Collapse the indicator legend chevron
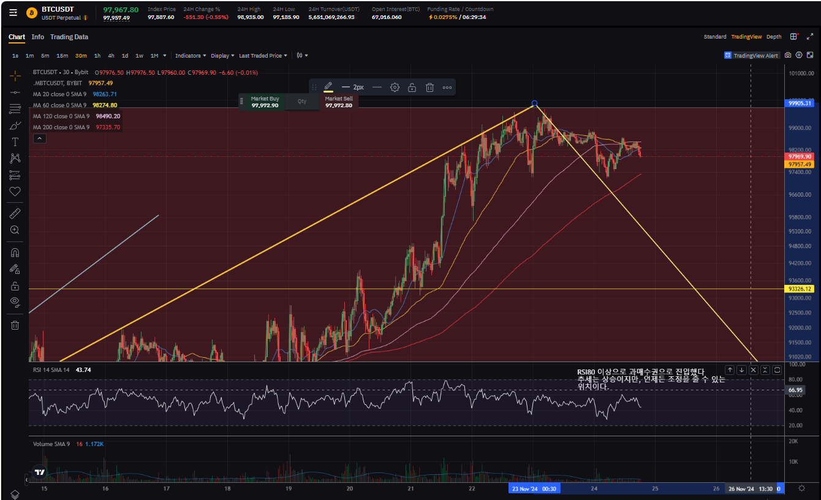This screenshot has width=821, height=500. coord(39,138)
